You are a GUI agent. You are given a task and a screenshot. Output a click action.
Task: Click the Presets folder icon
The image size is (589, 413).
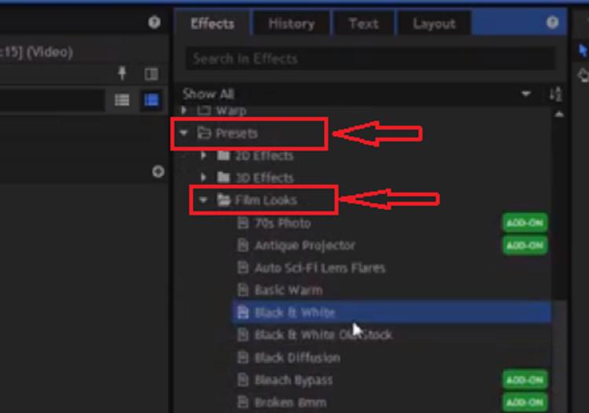click(x=204, y=133)
